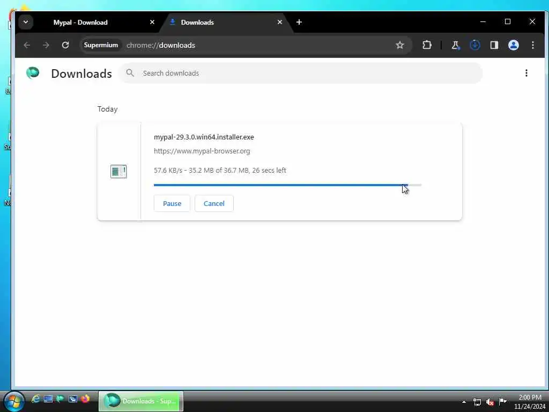Click the download speed and size status
Screen dimensions: 549x412
tap(220, 170)
